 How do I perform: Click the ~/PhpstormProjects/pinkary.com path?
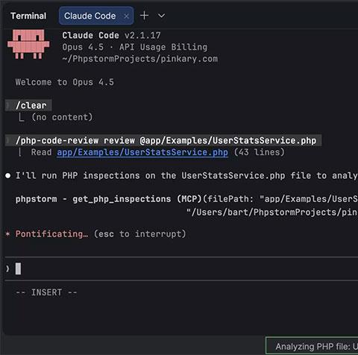[140, 59]
